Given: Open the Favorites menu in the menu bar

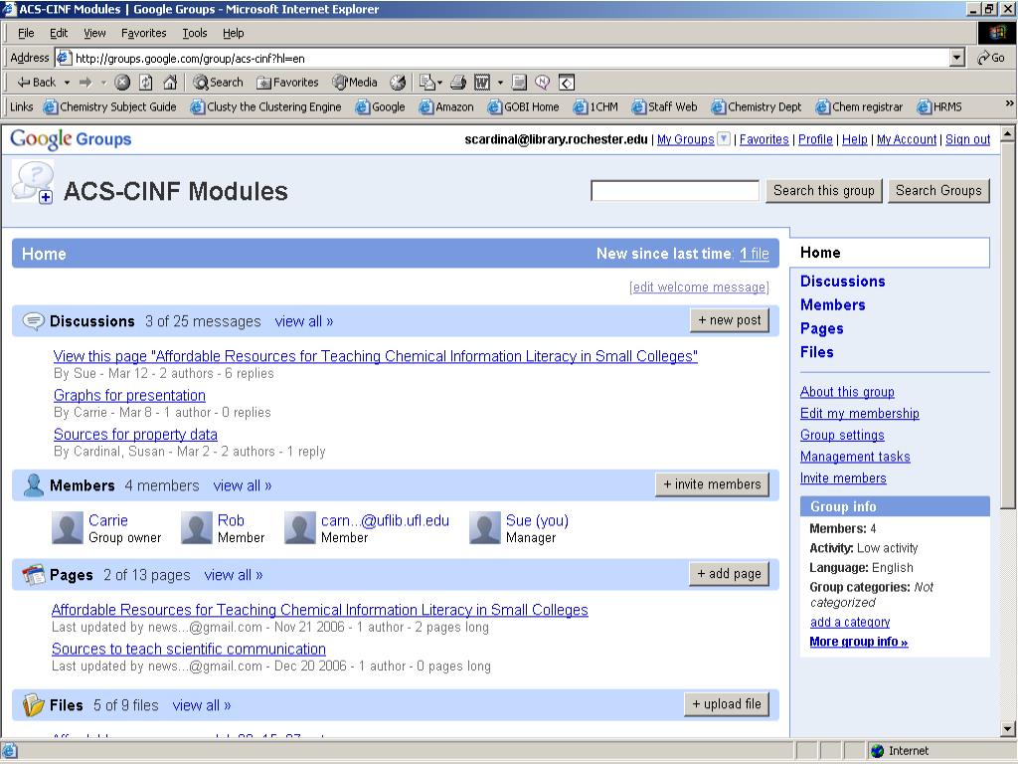Looking at the screenshot, I should click(x=143, y=33).
